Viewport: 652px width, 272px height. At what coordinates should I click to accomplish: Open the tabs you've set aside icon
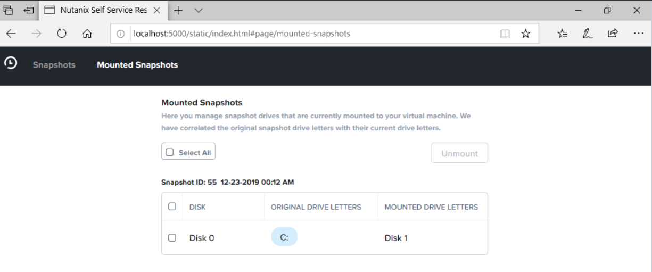(x=8, y=10)
